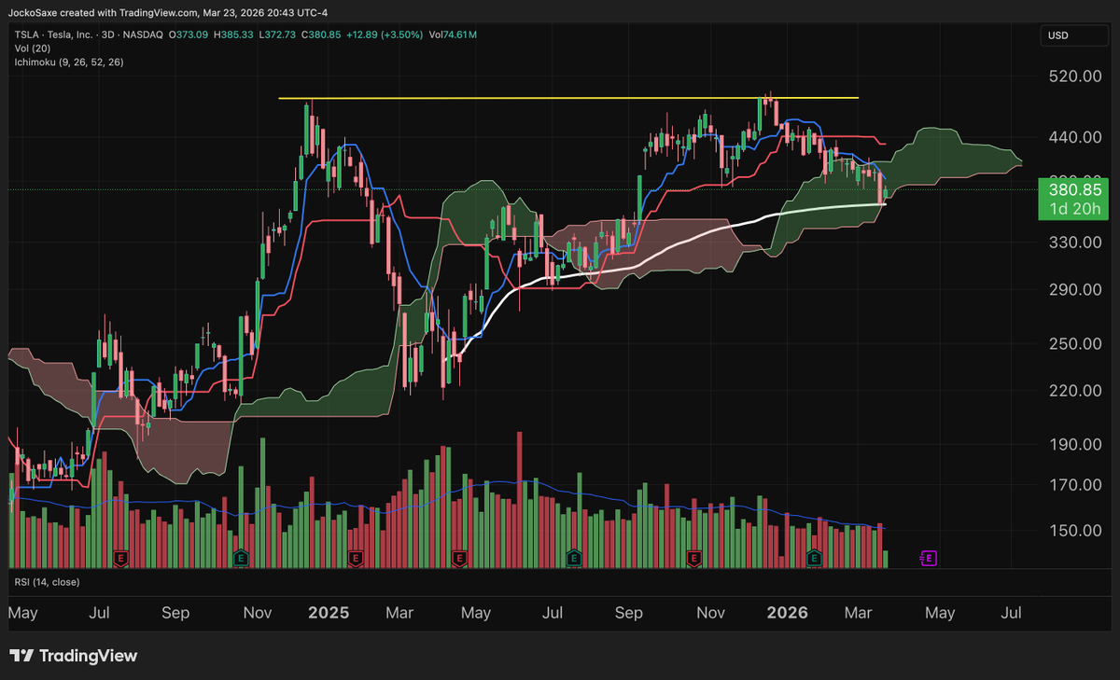Click the 1d 20h bar countdown label

(x=1072, y=207)
